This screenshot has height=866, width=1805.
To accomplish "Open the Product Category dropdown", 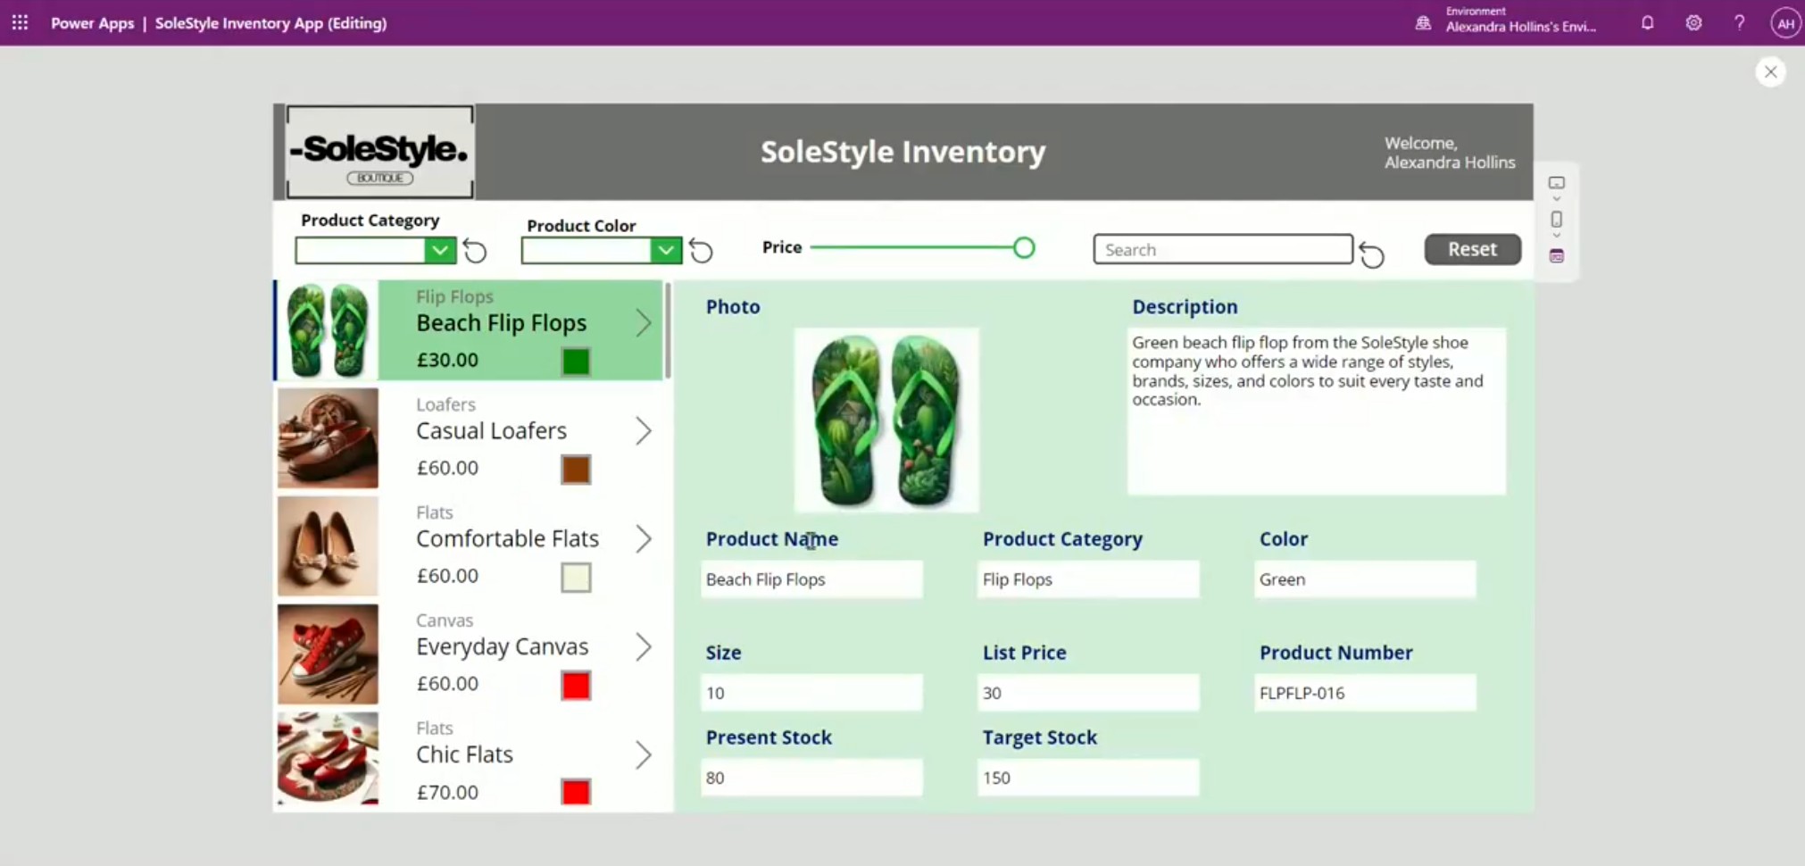I will click(440, 250).
